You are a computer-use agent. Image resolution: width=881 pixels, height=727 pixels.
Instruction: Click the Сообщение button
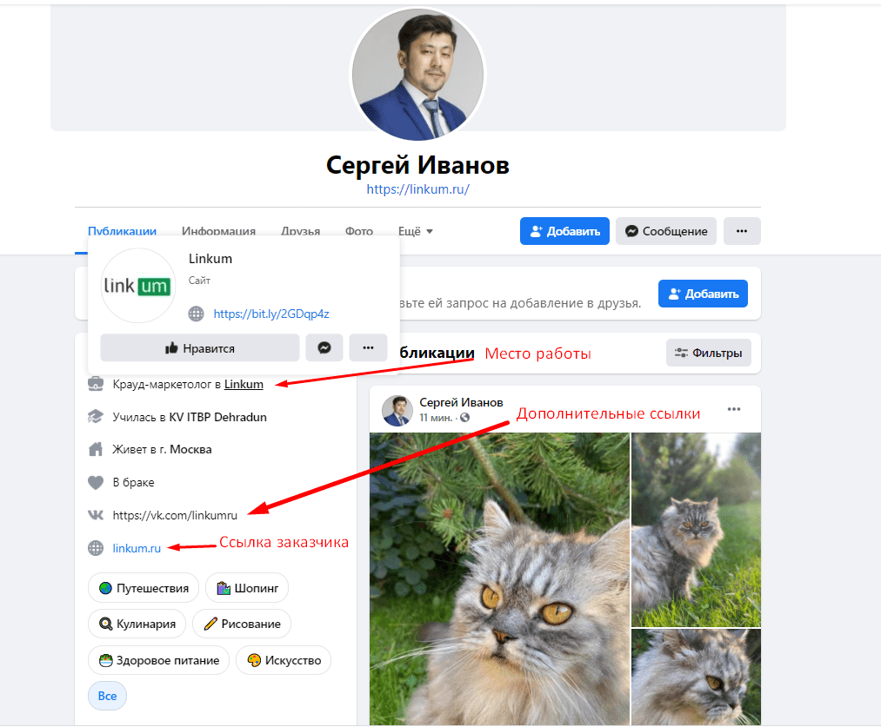666,231
